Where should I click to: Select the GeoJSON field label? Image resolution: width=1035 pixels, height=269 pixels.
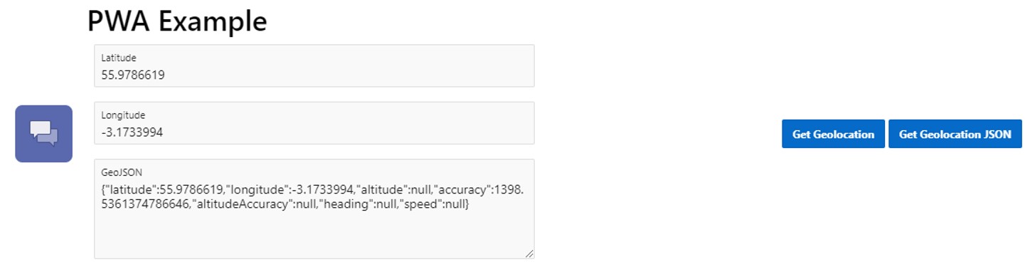[x=120, y=172]
